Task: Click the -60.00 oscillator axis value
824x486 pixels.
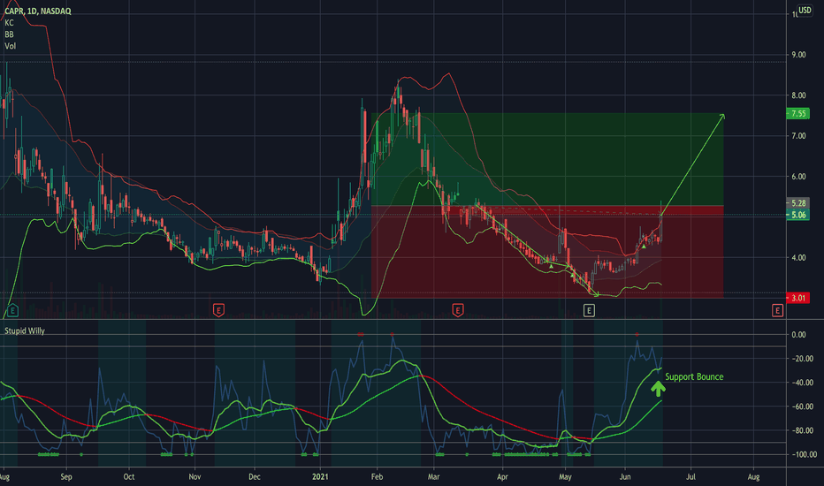Action: click(803, 406)
